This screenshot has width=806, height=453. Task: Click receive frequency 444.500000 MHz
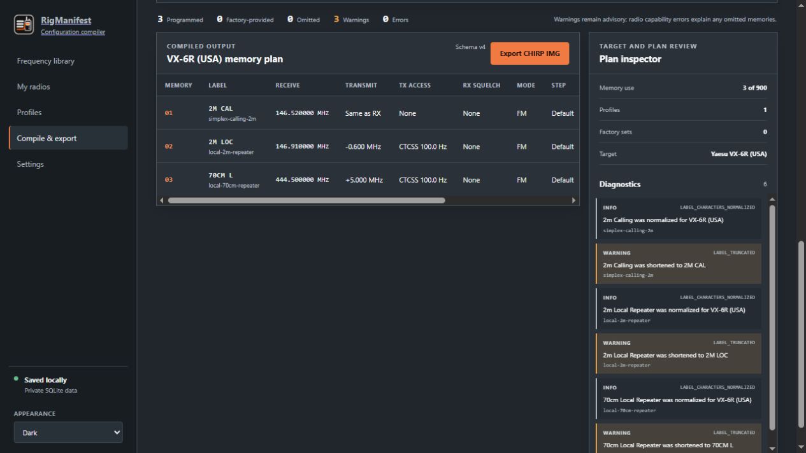point(302,180)
